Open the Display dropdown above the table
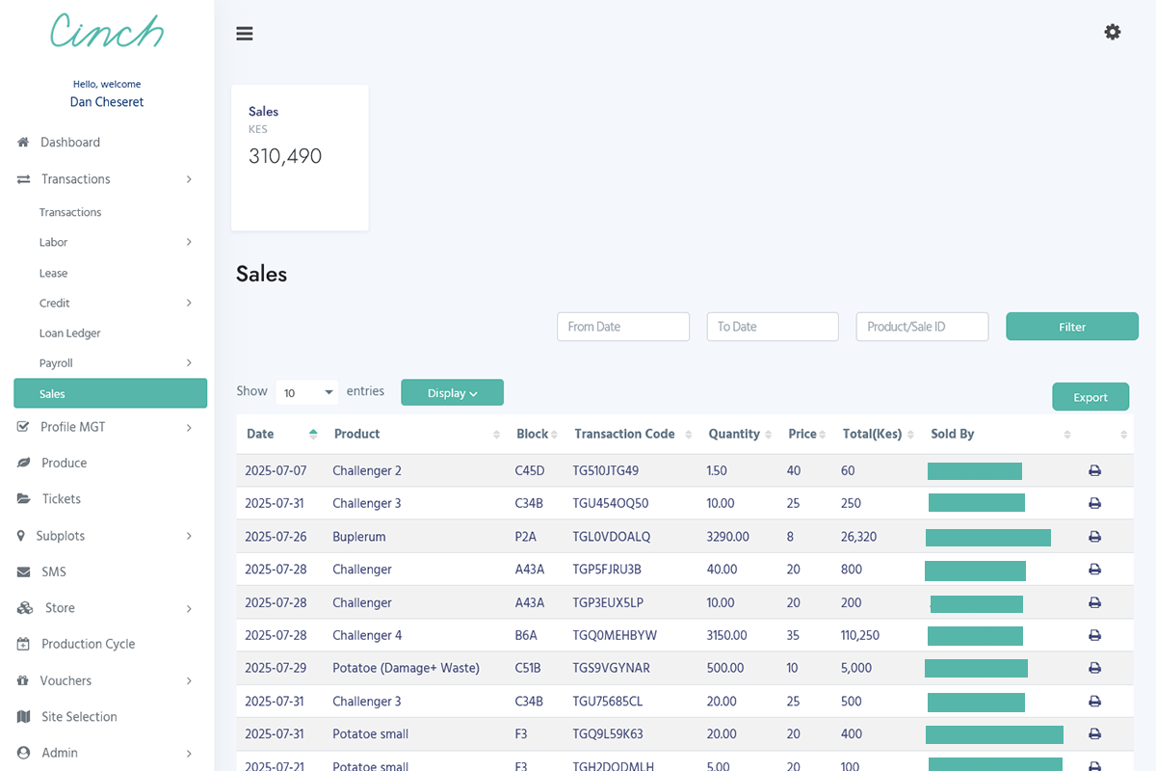Screen dimensions: 1156x771 point(452,392)
